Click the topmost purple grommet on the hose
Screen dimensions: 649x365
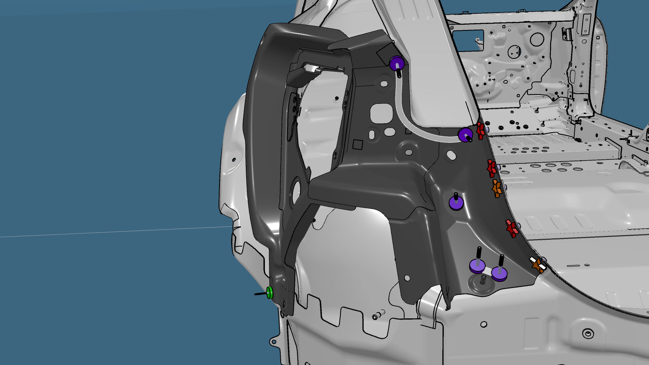point(397,64)
